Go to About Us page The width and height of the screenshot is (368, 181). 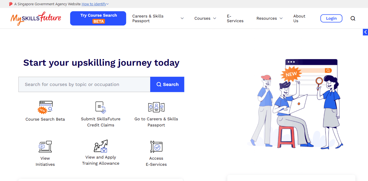click(x=299, y=18)
